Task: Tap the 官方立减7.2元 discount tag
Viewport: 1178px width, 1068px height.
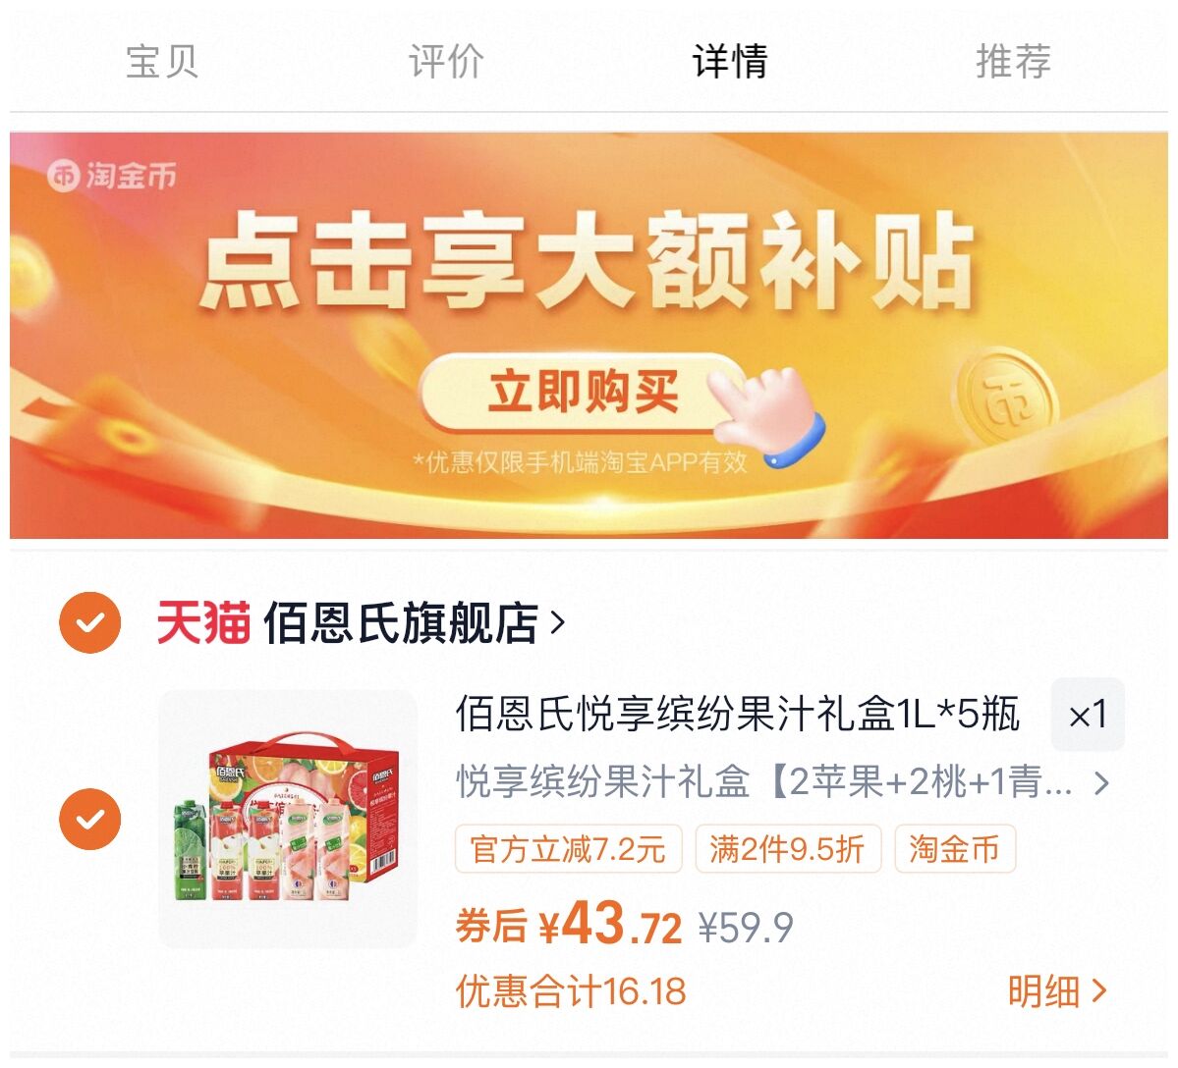Action: (x=568, y=849)
